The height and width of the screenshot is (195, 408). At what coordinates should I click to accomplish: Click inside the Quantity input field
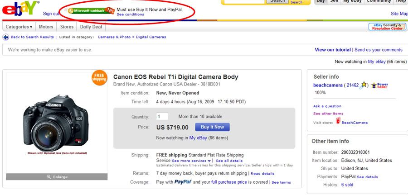pyautogui.click(x=162, y=116)
